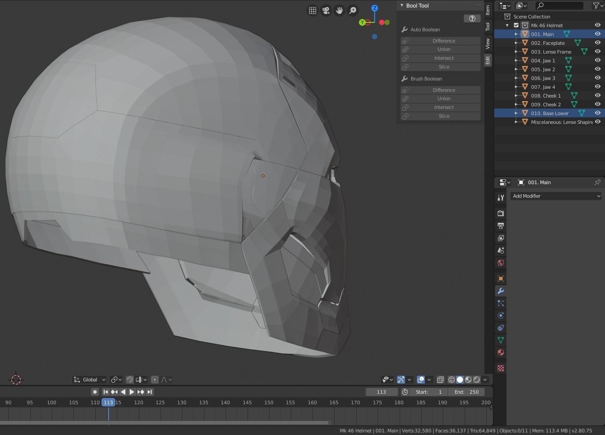Play animation forward
The image size is (605, 435).
[x=132, y=392]
